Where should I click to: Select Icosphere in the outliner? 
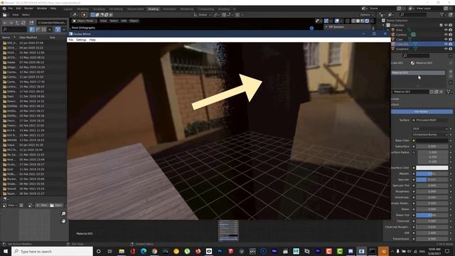pos(402,49)
